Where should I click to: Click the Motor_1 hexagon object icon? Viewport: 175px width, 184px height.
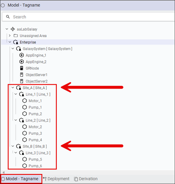[25, 101]
